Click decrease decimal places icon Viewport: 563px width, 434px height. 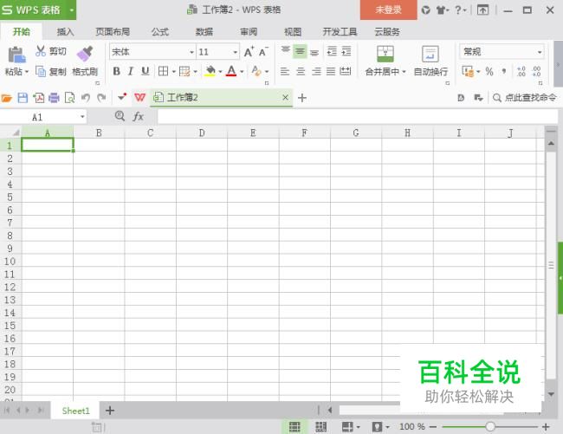[x=536, y=71]
